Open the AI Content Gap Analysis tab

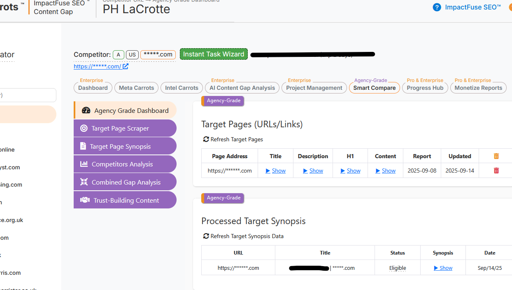[242, 88]
